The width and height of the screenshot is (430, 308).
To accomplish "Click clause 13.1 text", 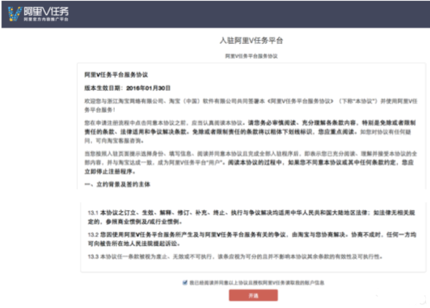I will [252, 217].
